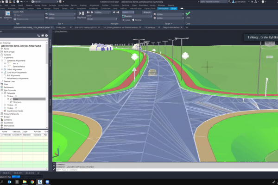Open the Zoom app in the taskbar

coord(47,182)
